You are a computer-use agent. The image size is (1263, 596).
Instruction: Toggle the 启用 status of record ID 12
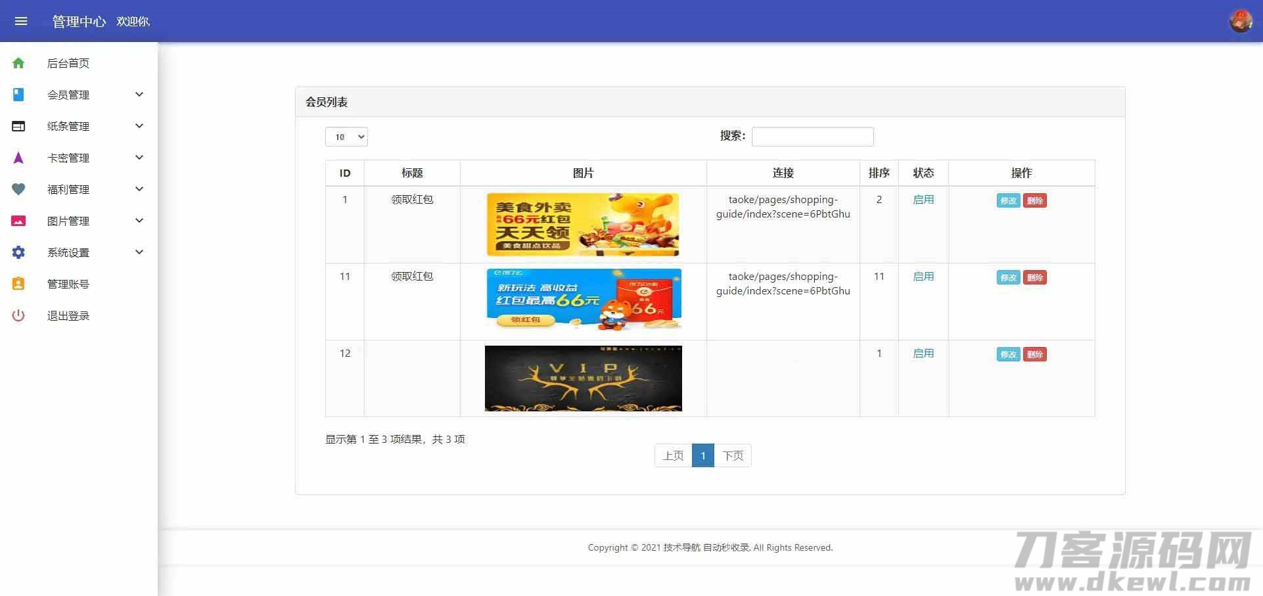923,354
